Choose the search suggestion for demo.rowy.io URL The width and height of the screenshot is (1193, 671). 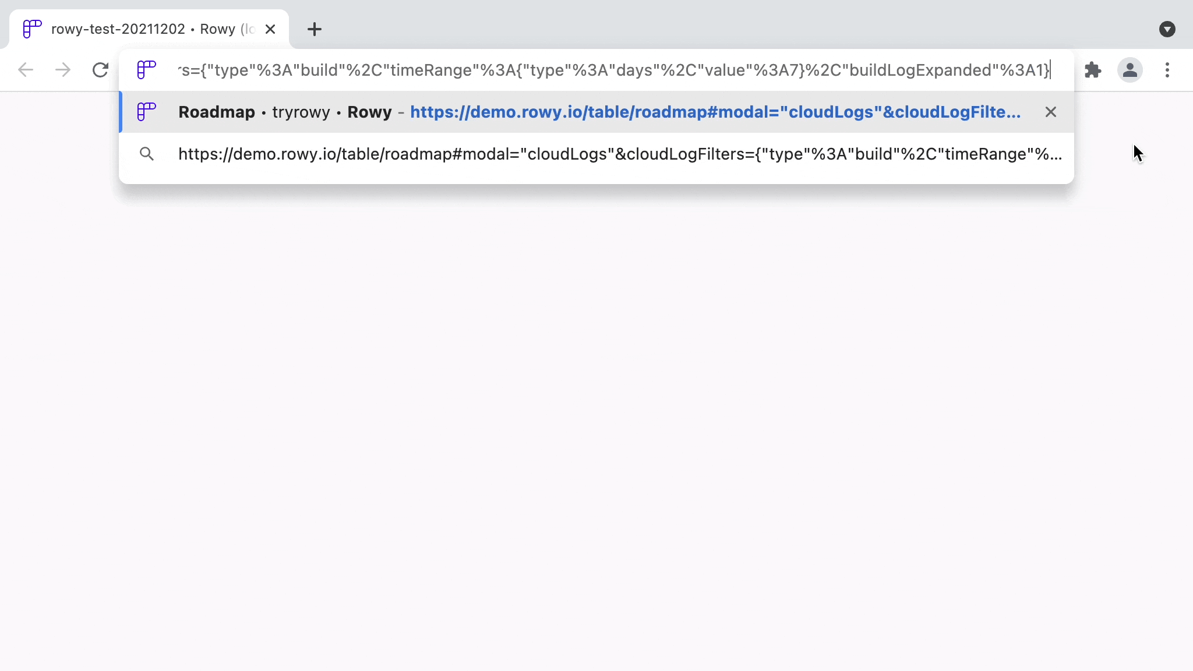(596, 154)
